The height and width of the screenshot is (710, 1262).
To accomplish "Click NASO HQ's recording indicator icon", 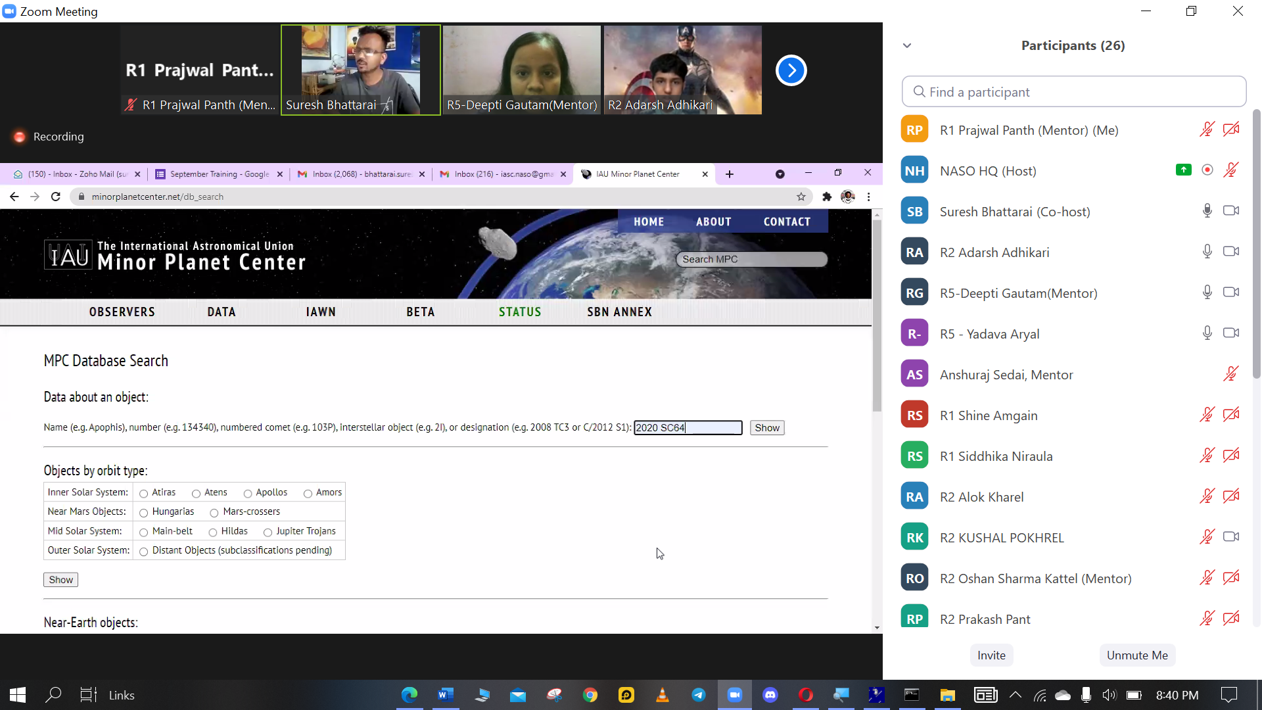I will pyautogui.click(x=1207, y=170).
